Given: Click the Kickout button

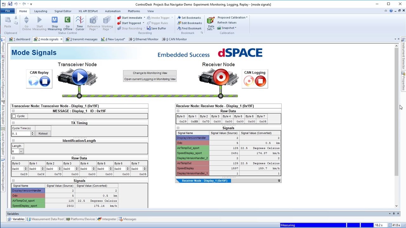Looking at the screenshot, I should tap(43, 134).
